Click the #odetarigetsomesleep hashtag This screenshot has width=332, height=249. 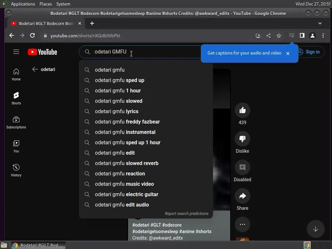pos(155,231)
